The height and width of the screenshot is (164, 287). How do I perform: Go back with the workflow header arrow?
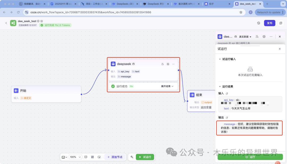[6, 23]
